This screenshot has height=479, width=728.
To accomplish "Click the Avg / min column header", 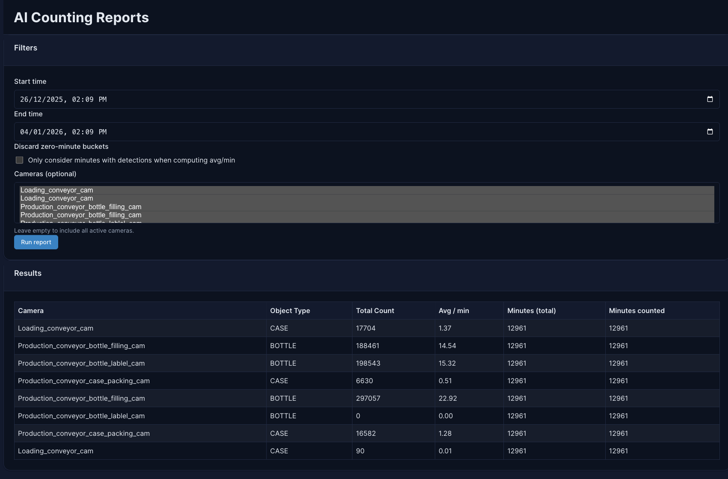I will point(453,310).
